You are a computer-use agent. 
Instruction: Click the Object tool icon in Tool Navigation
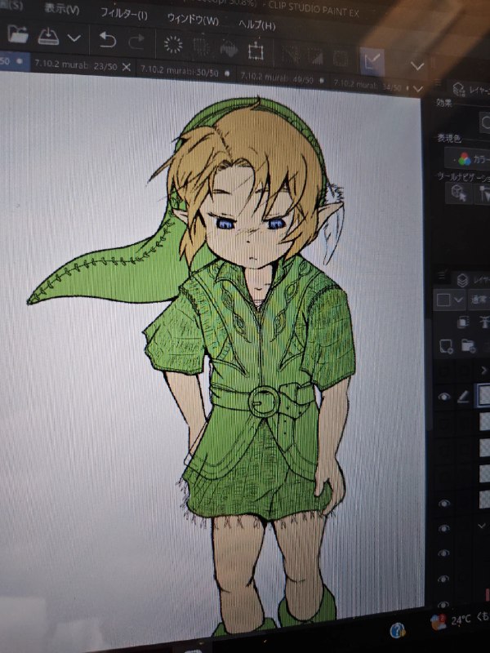[x=459, y=193]
